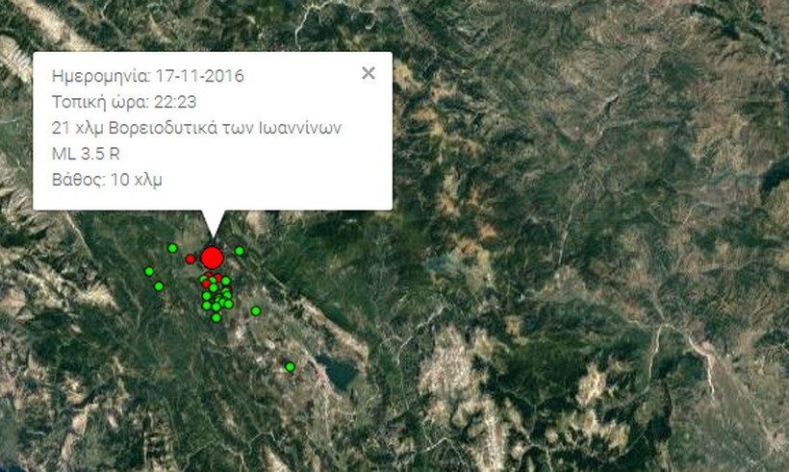Click the large red epicenter marker
The height and width of the screenshot is (472, 789).
pos(212,258)
